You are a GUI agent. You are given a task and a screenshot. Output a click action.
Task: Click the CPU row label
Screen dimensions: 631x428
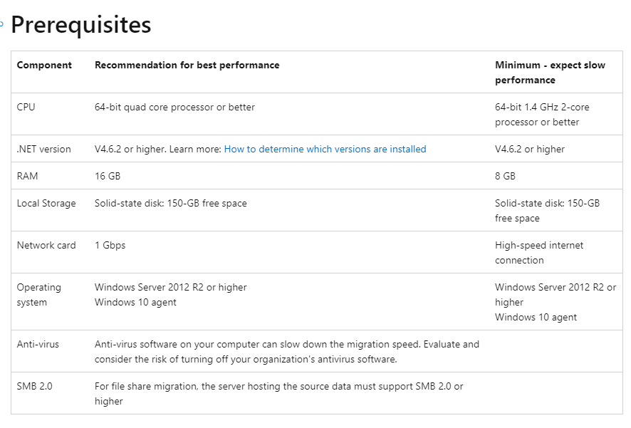click(26, 107)
